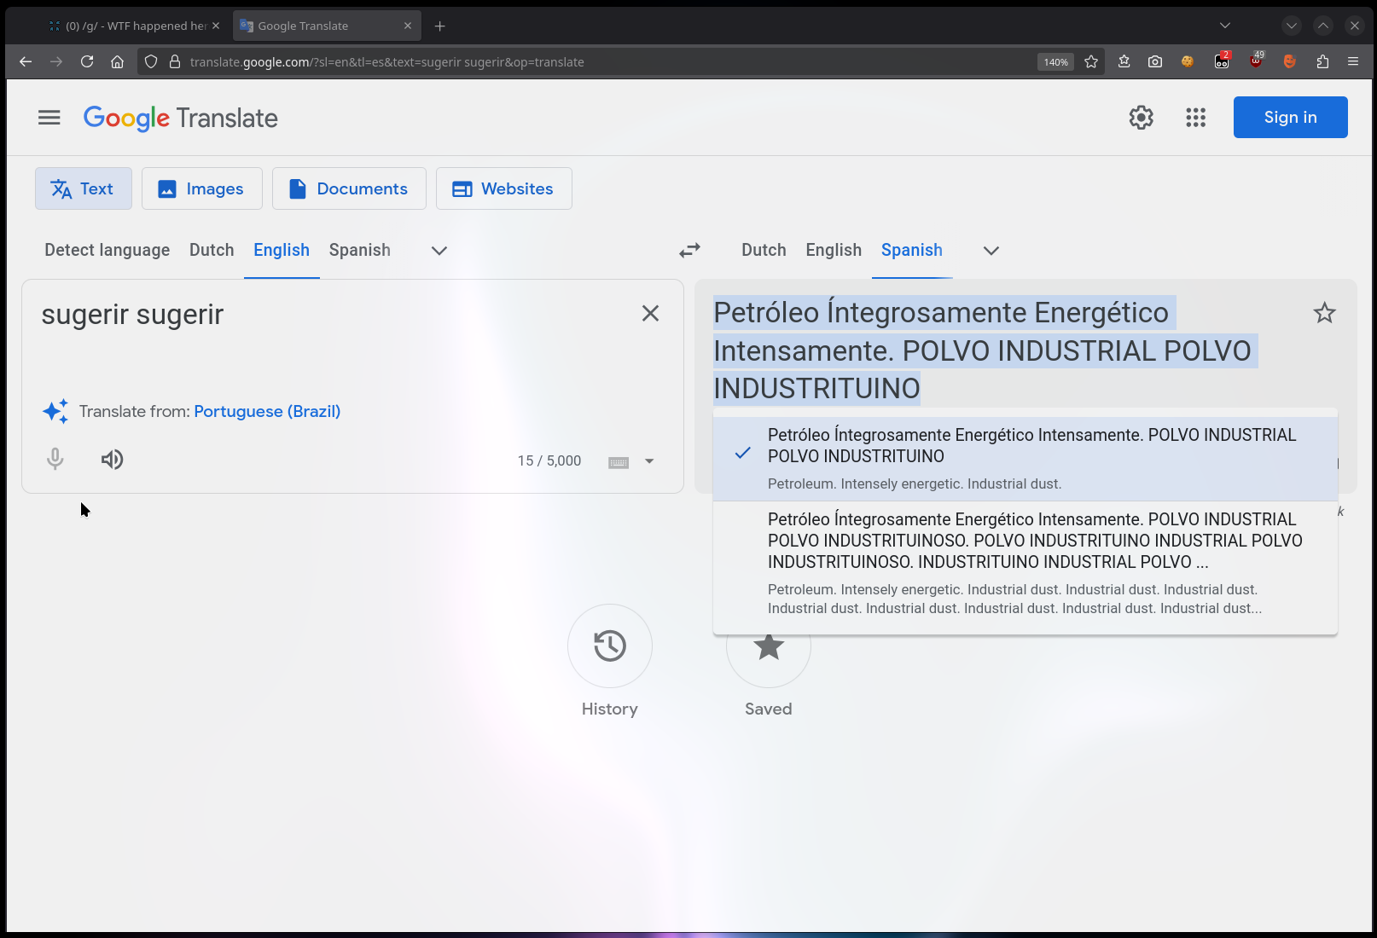Image resolution: width=1377 pixels, height=938 pixels.
Task: Start voice input with the microphone
Action: pyautogui.click(x=55, y=460)
